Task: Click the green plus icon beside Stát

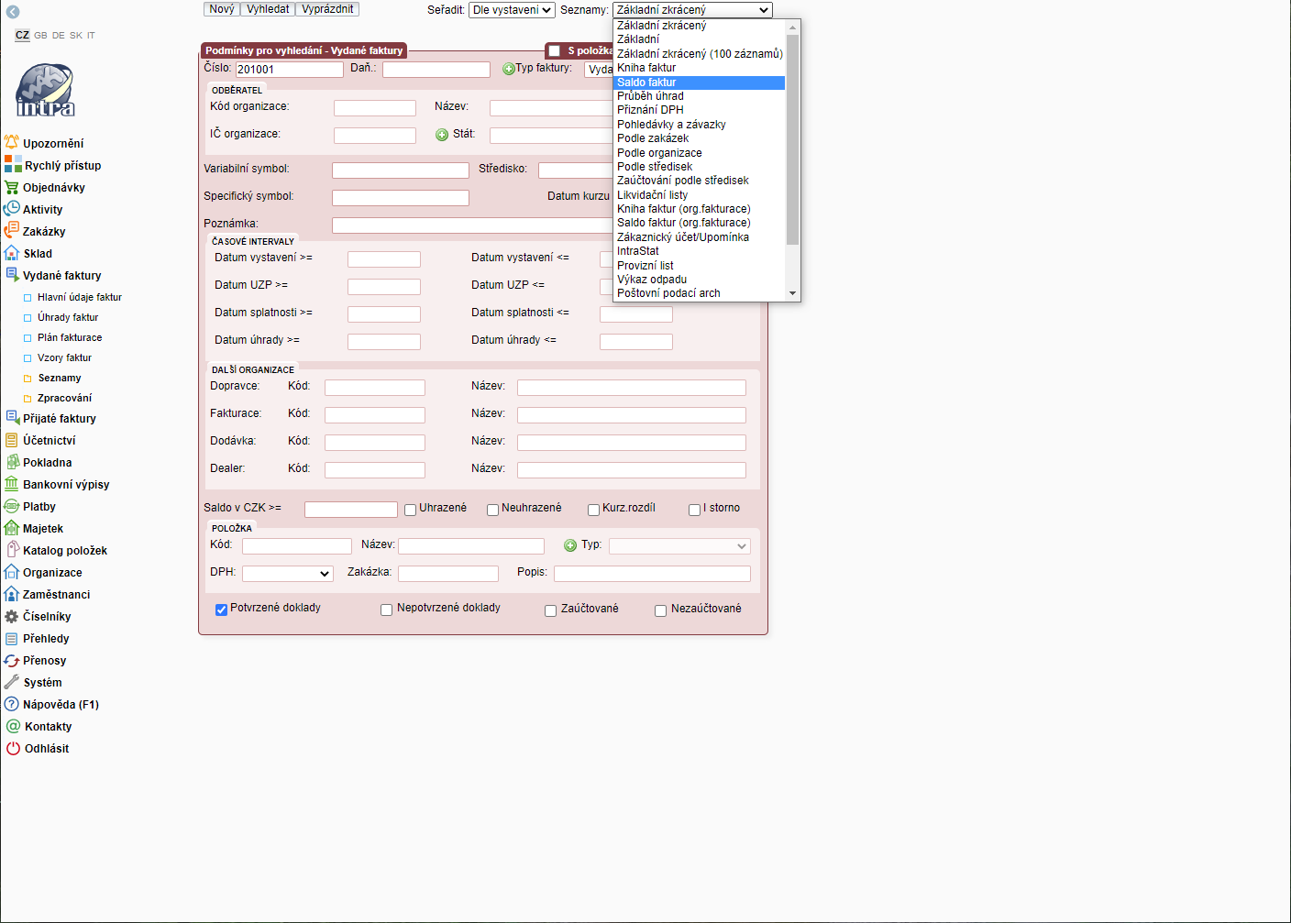Action: click(442, 135)
